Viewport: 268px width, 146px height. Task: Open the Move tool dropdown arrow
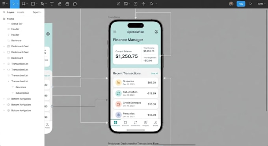click(x=17, y=4)
